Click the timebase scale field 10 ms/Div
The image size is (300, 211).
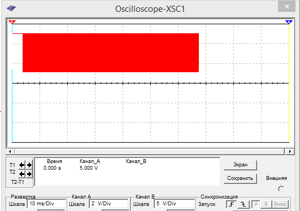tap(46, 204)
